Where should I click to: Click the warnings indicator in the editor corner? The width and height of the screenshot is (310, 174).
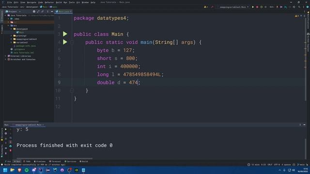(x=297, y=16)
